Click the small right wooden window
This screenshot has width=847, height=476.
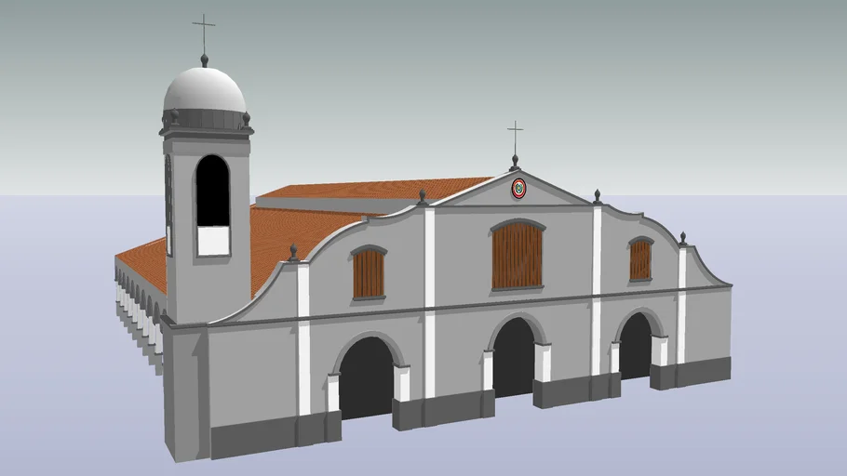point(640,259)
